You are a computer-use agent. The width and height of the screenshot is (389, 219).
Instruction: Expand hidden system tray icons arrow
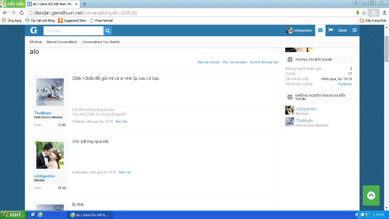coord(357,215)
